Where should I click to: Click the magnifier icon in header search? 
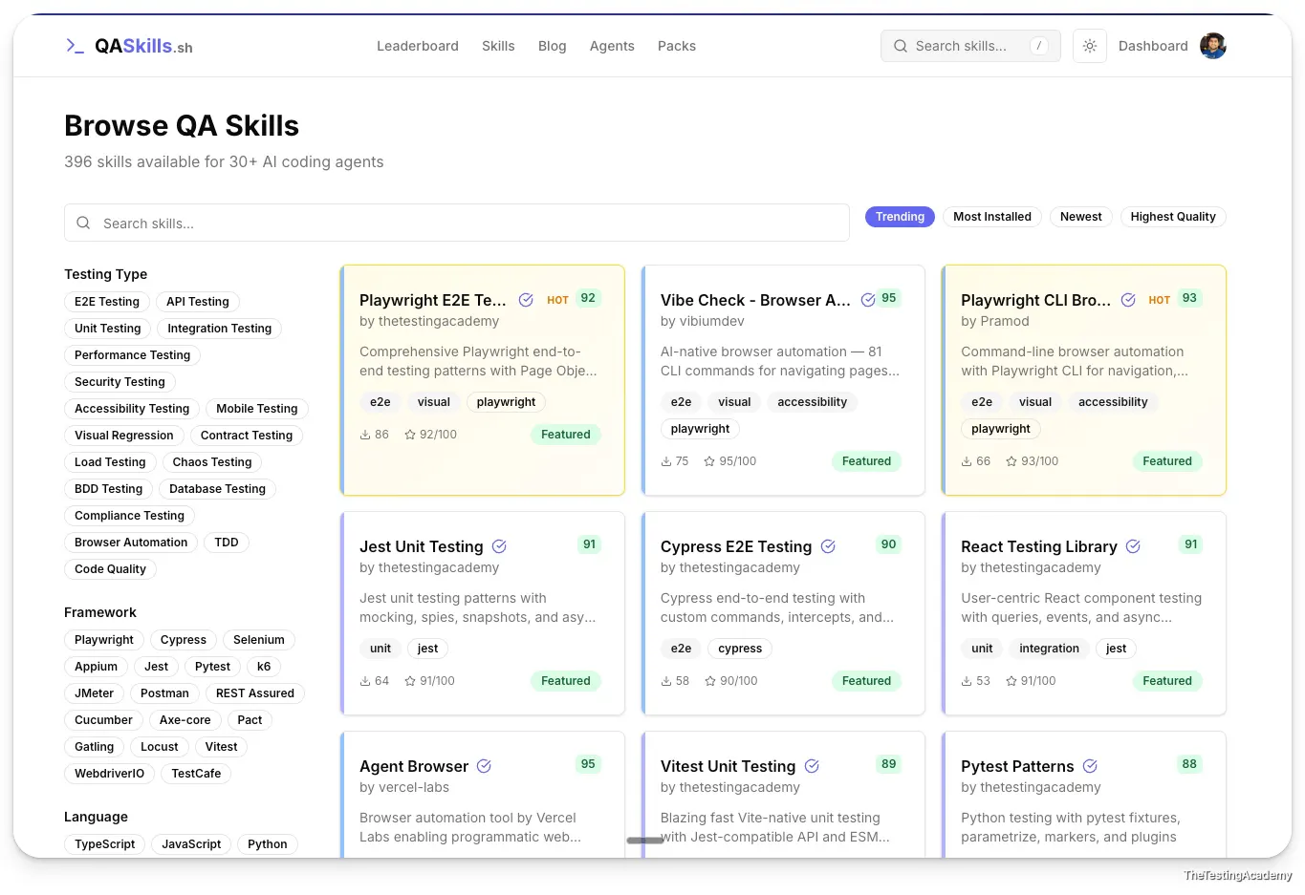(900, 46)
